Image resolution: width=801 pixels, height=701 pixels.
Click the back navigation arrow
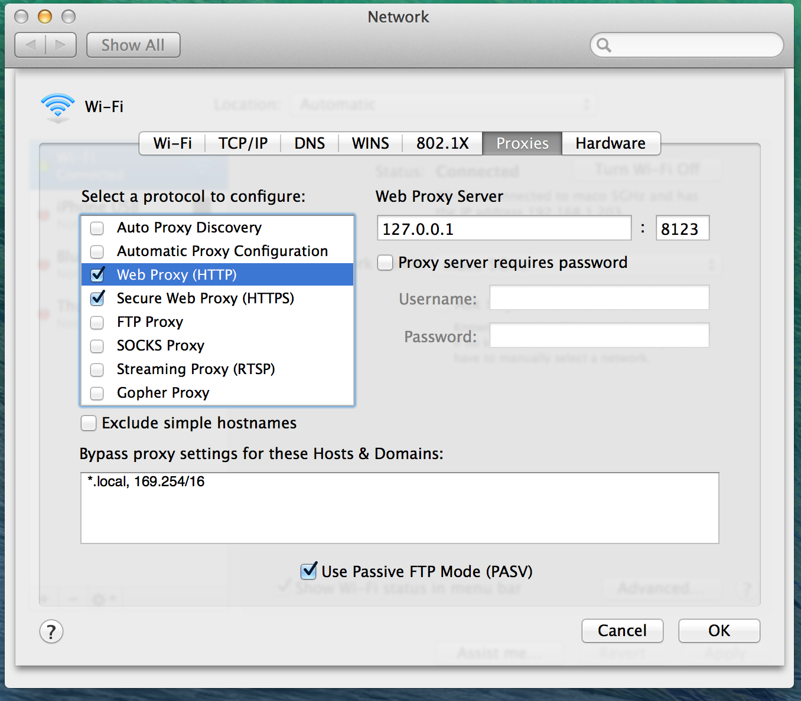point(30,45)
